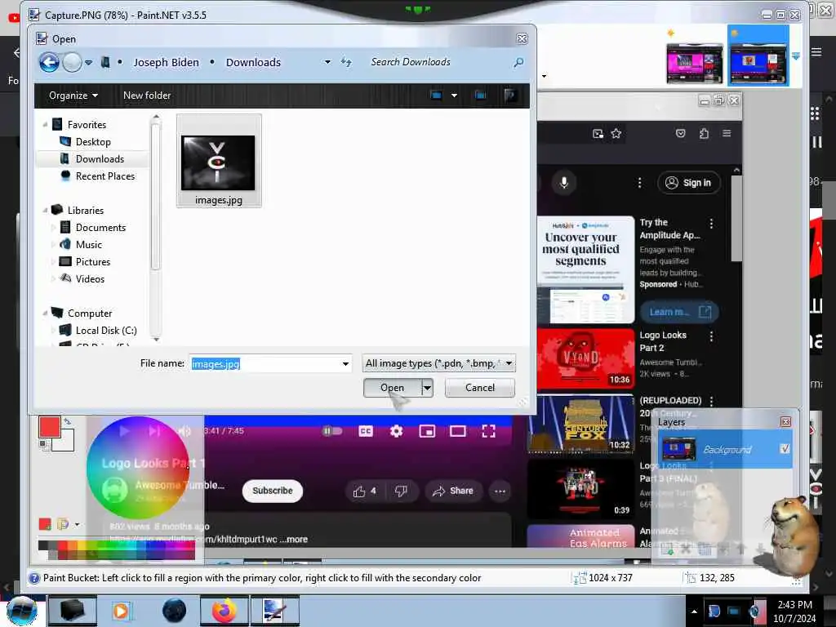This screenshot has height=627, width=836.
Task: Enter fullscreen with the fullscreen icon
Action: (x=488, y=431)
